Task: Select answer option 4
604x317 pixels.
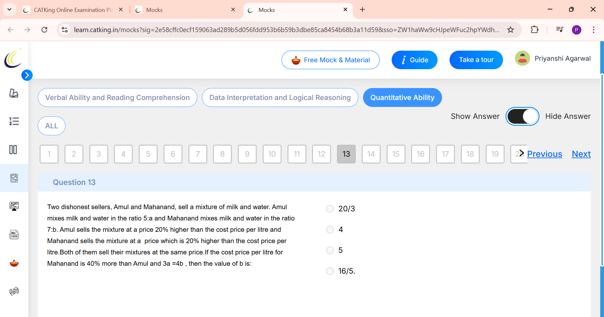Action: coord(330,230)
